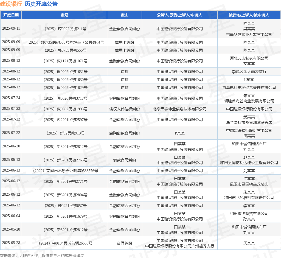Image resolution: width=281 pixels, height=258 pixels.
Task: Click the 历史开庭公告 heading
Action: [41, 4]
